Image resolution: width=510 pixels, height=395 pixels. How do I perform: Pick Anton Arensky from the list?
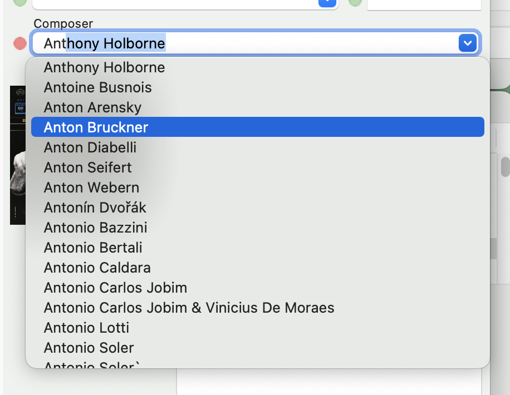pyautogui.click(x=92, y=107)
